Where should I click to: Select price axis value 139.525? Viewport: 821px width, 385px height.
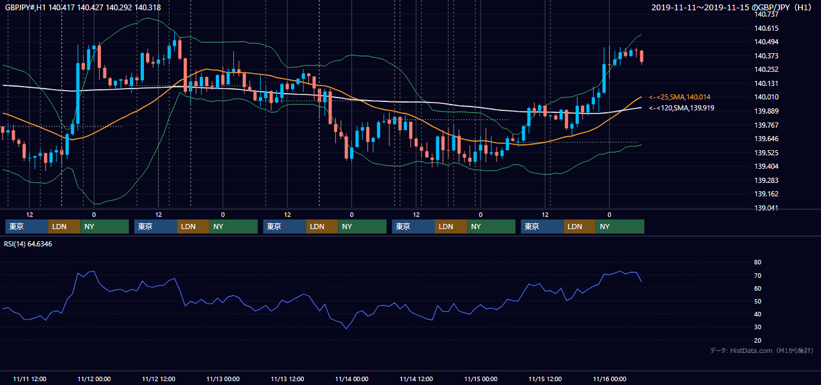[766, 153]
